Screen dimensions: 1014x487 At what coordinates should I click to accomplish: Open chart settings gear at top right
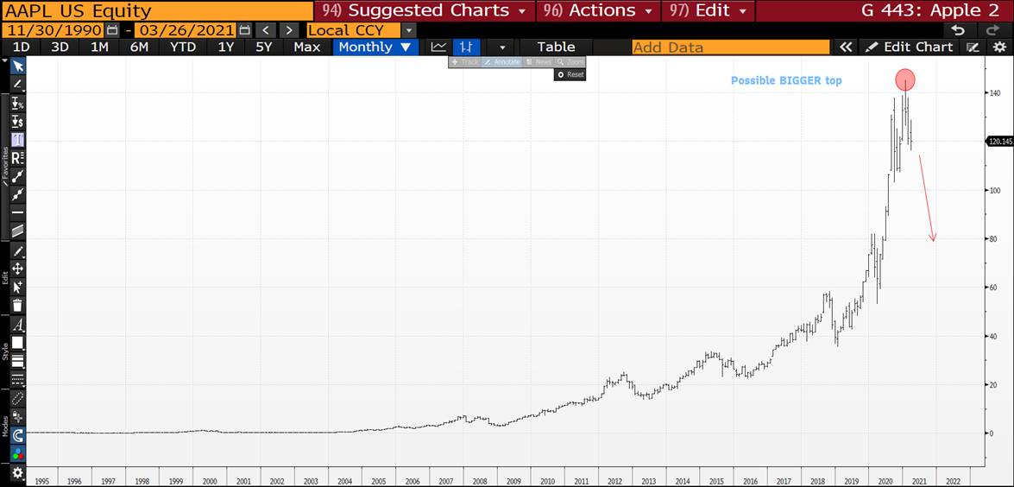[999, 47]
